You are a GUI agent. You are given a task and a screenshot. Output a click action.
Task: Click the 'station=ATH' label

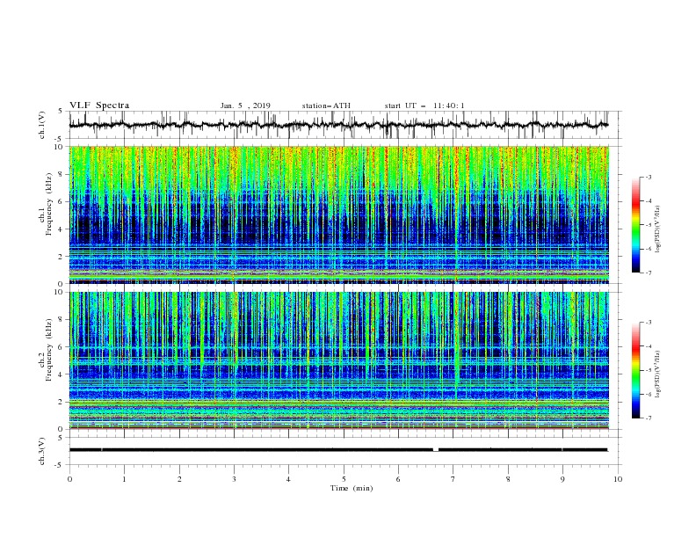point(326,105)
